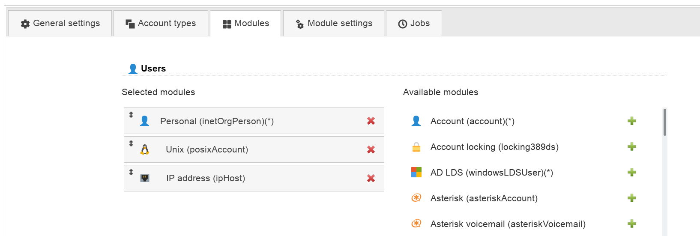Select the Modules tab
The image size is (700, 236).
point(246,24)
